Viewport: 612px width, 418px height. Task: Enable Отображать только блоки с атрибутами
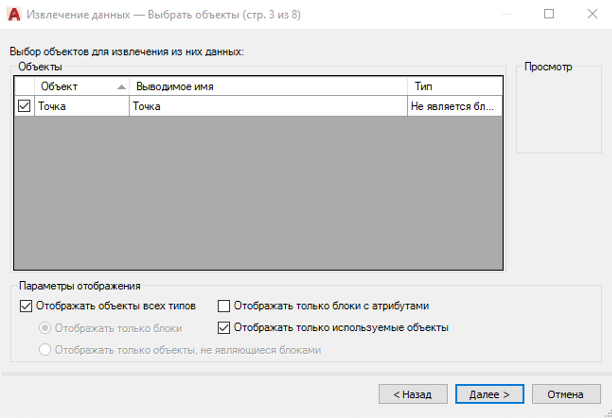(x=223, y=306)
